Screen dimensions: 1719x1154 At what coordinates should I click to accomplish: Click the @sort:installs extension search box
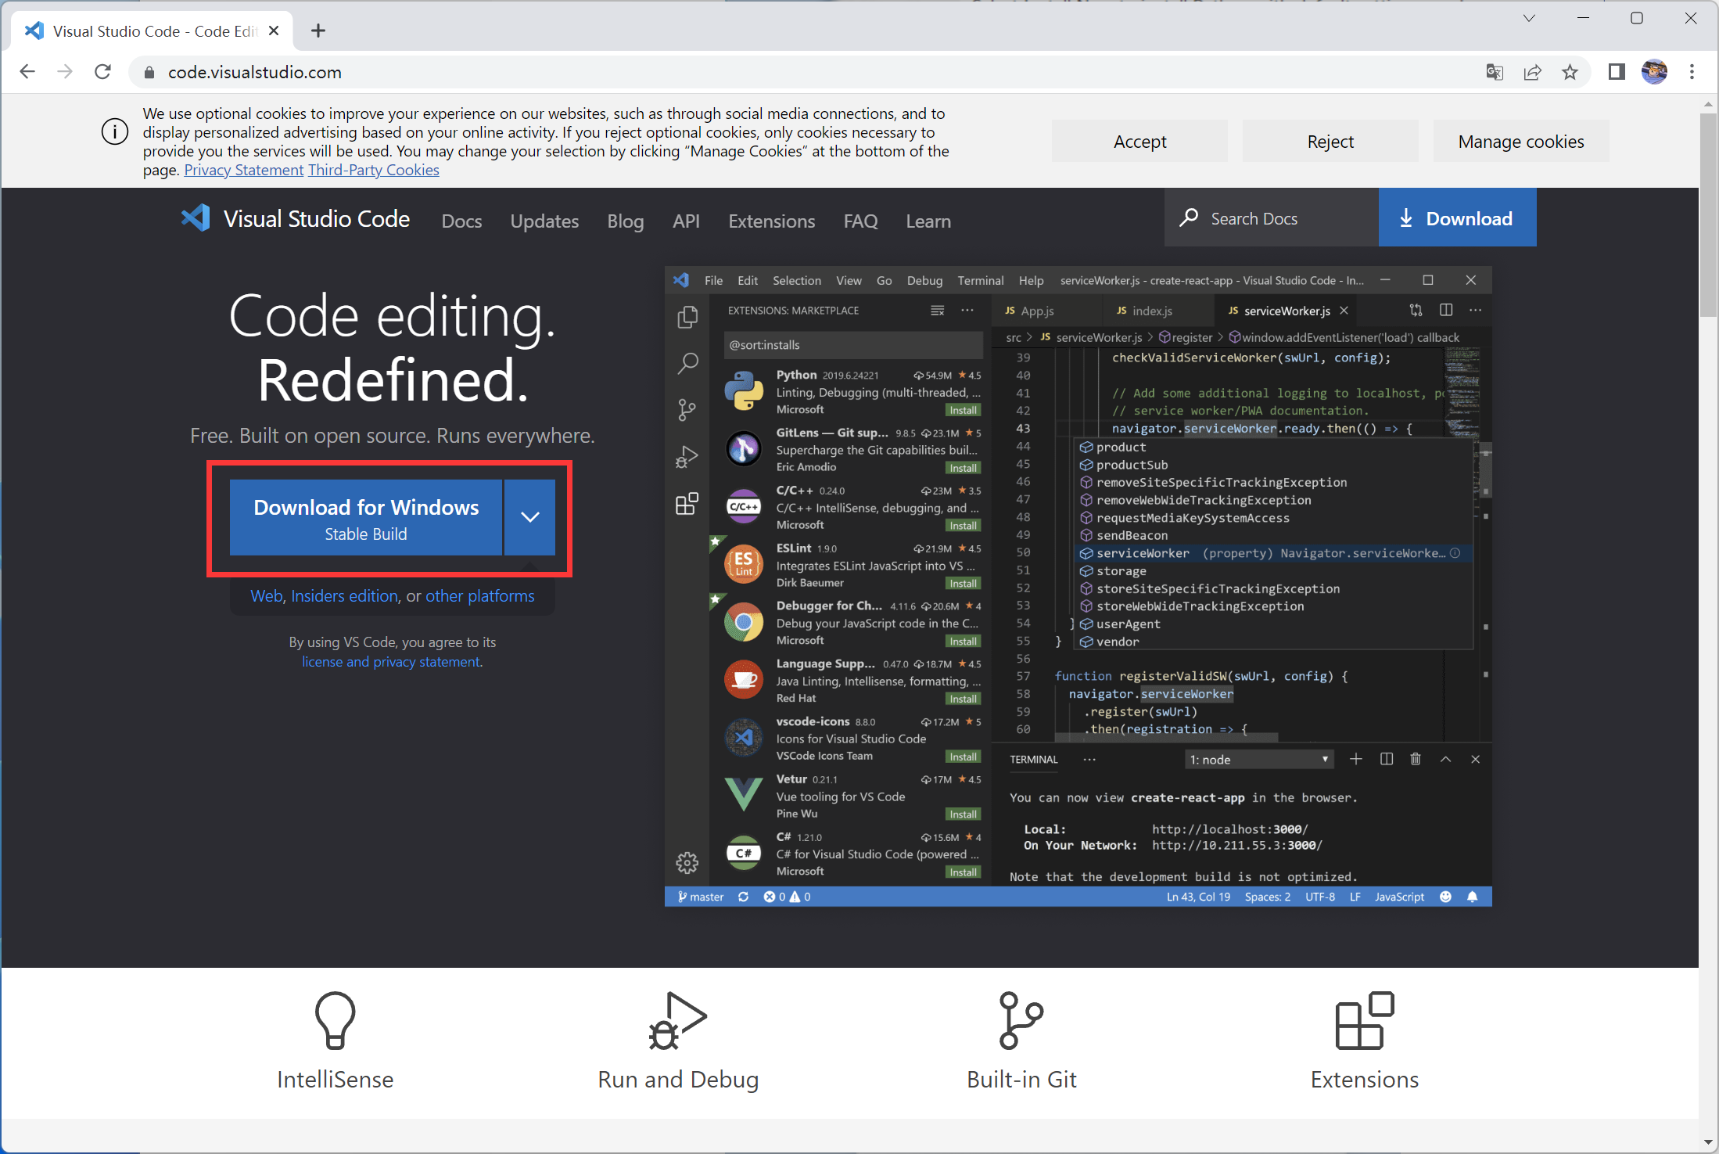(853, 345)
